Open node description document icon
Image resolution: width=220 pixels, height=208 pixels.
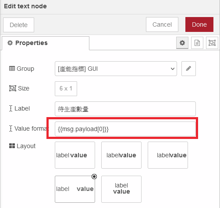pos(197,43)
